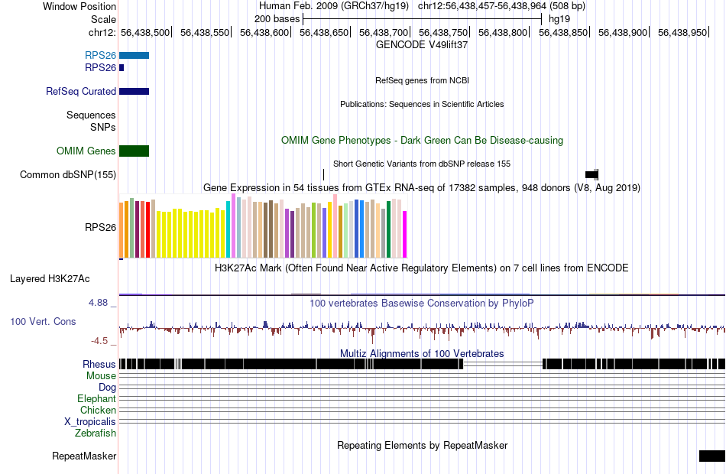The image size is (726, 474).
Task: Click the cyan bar in GTEx chart
Action: pyautogui.click(x=228, y=229)
